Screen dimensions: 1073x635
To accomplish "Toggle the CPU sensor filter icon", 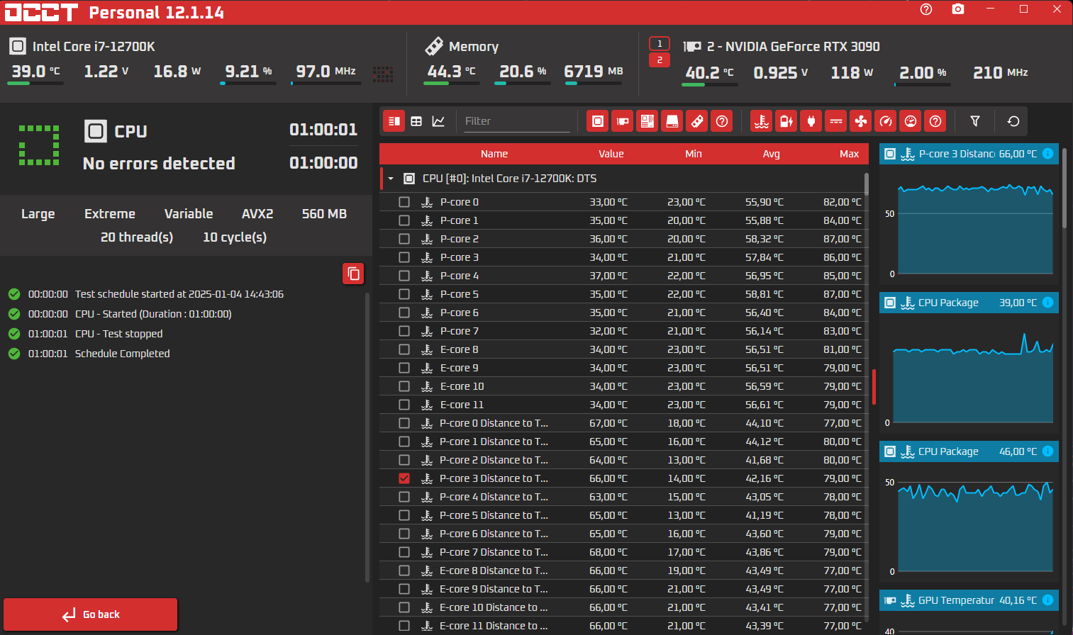I will [598, 121].
